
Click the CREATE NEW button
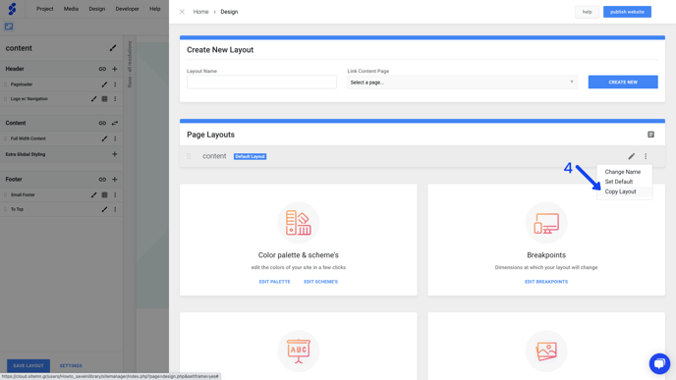[x=623, y=81]
